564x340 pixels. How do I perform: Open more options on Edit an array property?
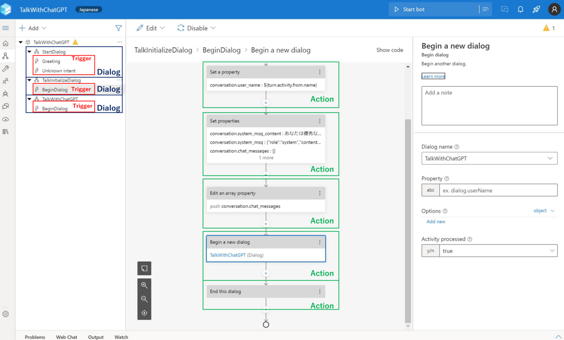[x=320, y=193]
